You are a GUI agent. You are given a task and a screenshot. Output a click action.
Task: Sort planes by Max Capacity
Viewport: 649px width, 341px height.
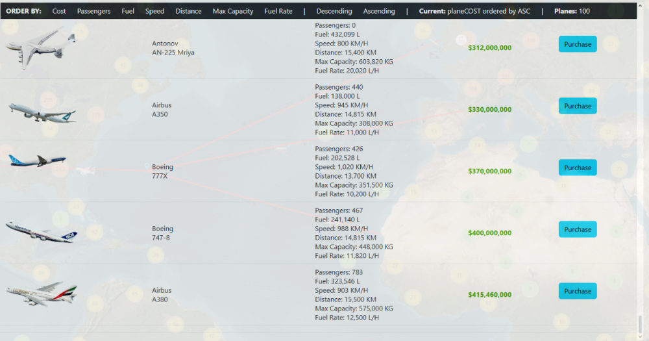[233, 11]
